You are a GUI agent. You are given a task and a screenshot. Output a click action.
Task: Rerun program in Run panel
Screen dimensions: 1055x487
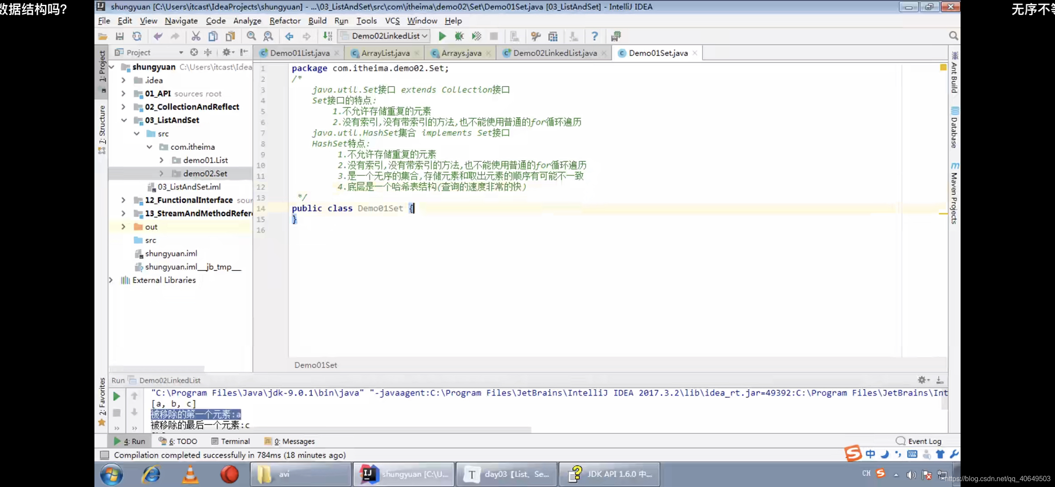(x=117, y=396)
